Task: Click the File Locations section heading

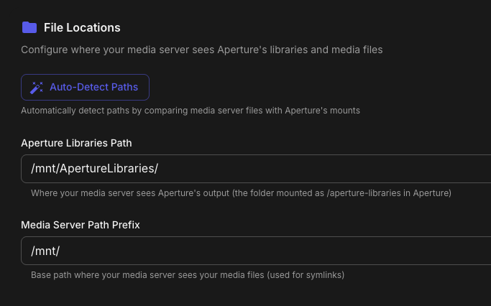Action: 81,27
